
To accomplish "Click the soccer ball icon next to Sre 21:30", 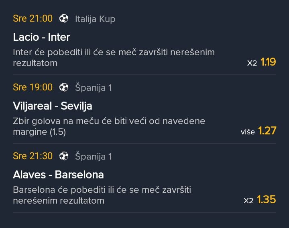I will coord(63,156).
